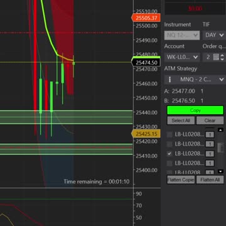Click the green Copy button
The height and width of the screenshot is (226, 226).
pyautogui.click(x=195, y=110)
